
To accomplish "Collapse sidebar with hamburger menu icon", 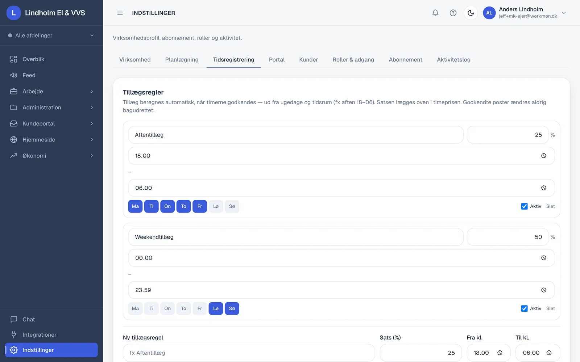I will pos(120,13).
